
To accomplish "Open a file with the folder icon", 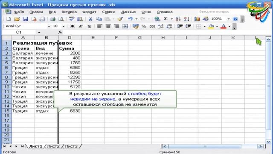I will (x=17, y=19).
